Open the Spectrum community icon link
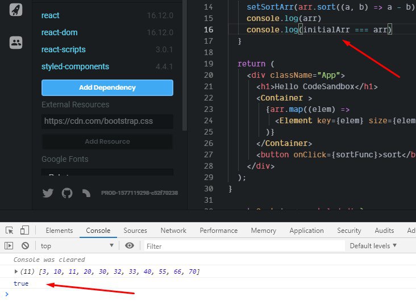 [x=86, y=193]
